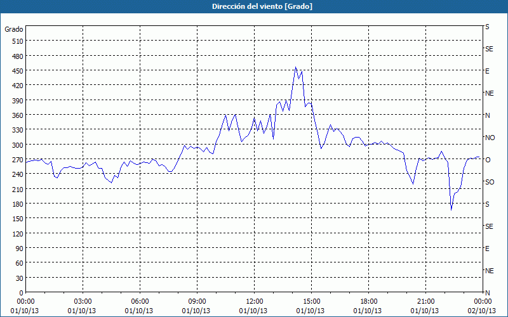This screenshot has height=317, width=508.
Task: Click the 270 tick on the left axis
Action: point(18,160)
